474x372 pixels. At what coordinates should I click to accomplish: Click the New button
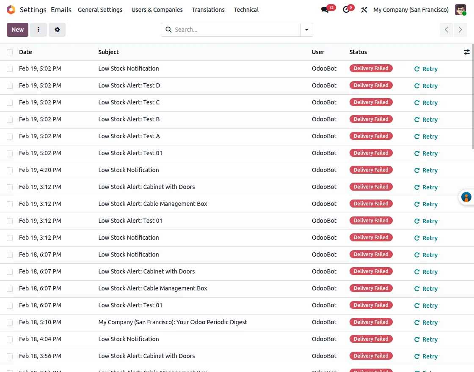click(17, 30)
